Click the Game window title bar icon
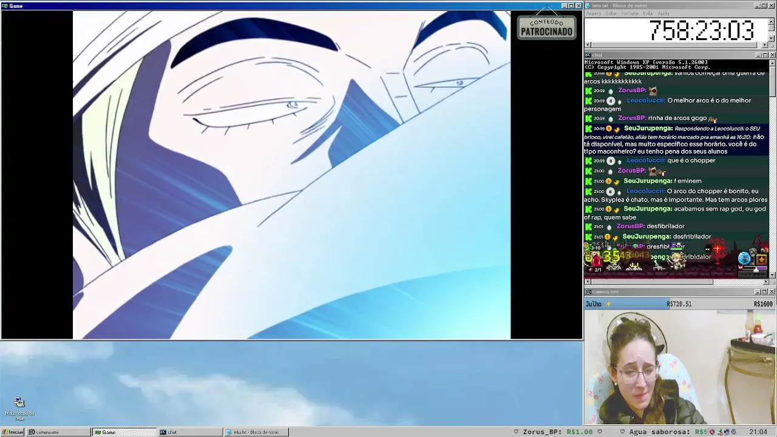Screen dimensions: 777x437 click(x=5, y=6)
